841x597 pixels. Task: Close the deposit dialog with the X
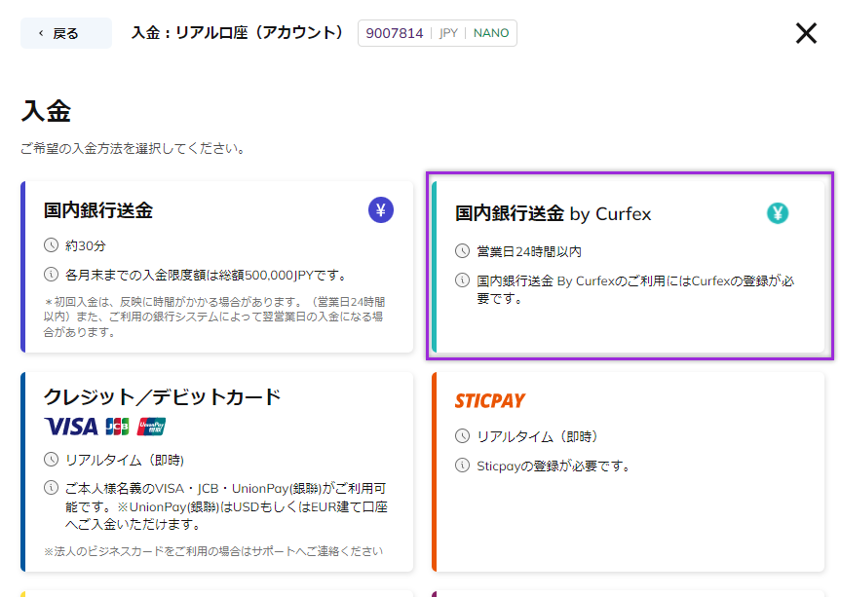point(806,33)
